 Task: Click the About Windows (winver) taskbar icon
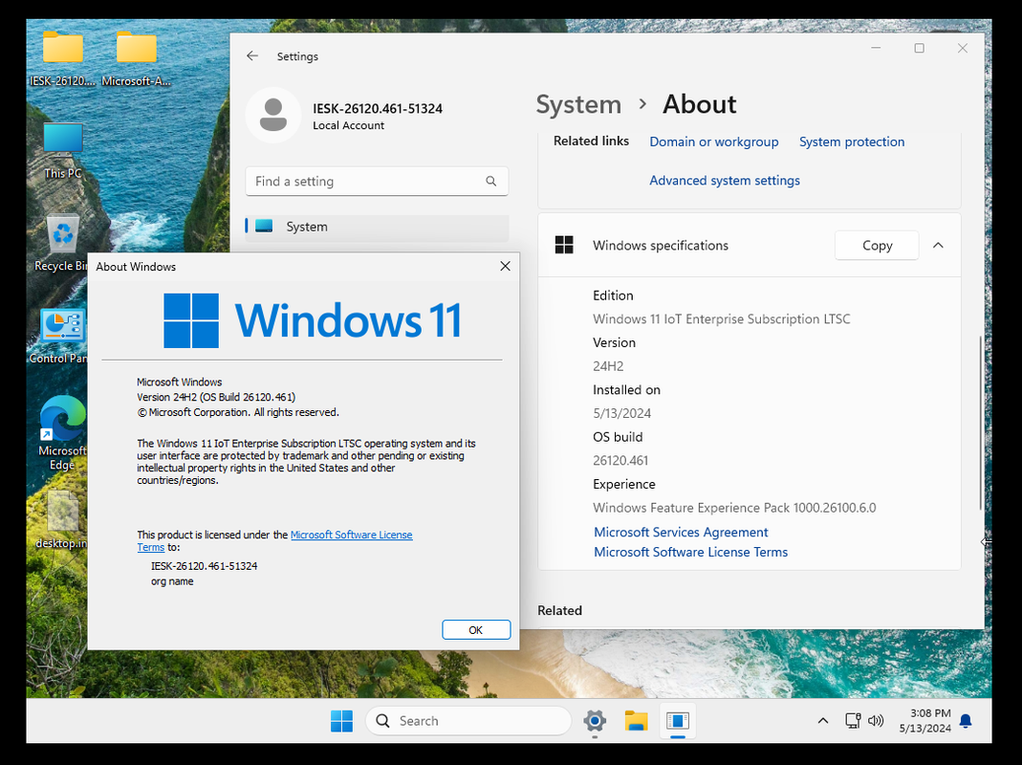click(x=678, y=721)
